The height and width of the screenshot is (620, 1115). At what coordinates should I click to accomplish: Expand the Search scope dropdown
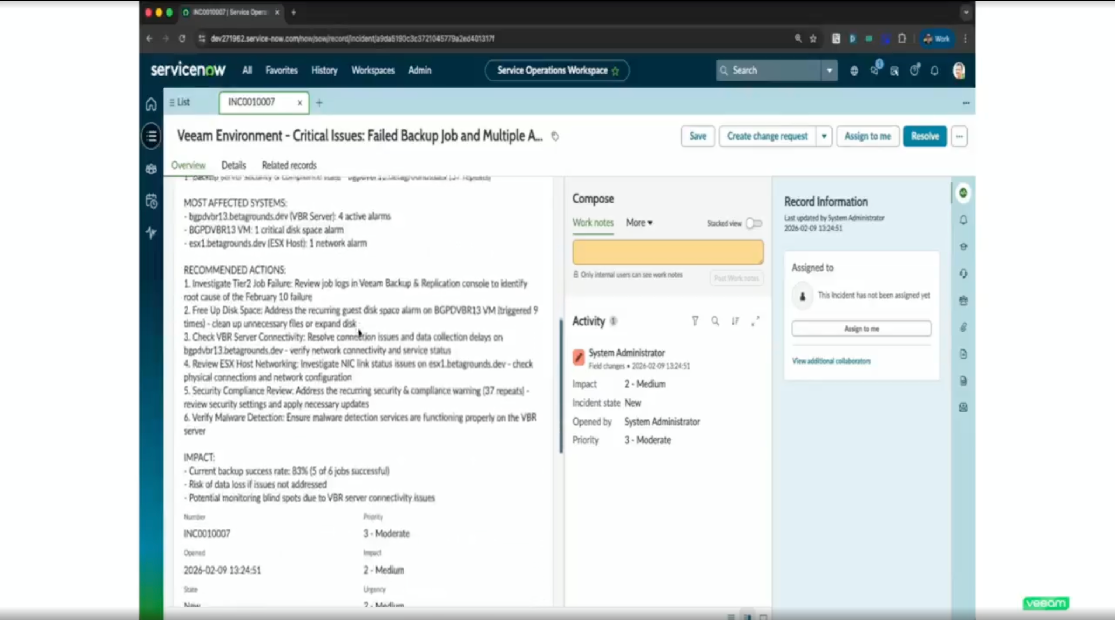coord(829,70)
